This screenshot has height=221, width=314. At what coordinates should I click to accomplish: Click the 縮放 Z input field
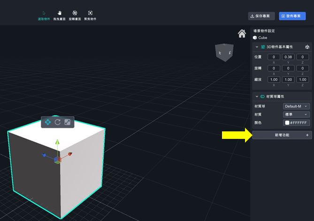click(x=302, y=79)
